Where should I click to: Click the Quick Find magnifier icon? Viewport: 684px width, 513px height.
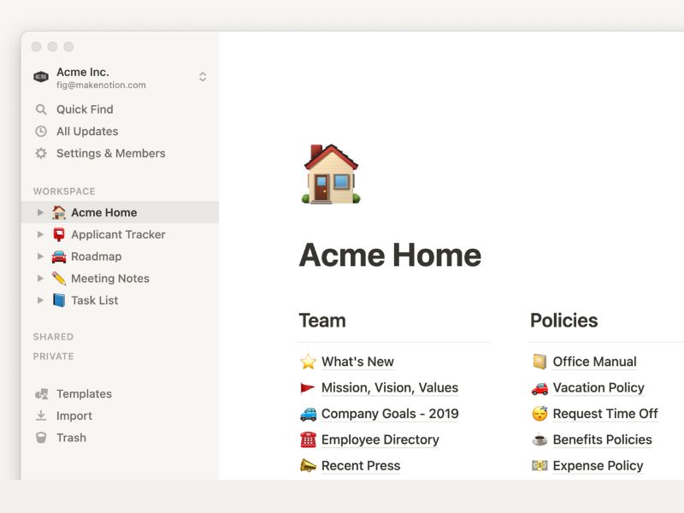[41, 109]
